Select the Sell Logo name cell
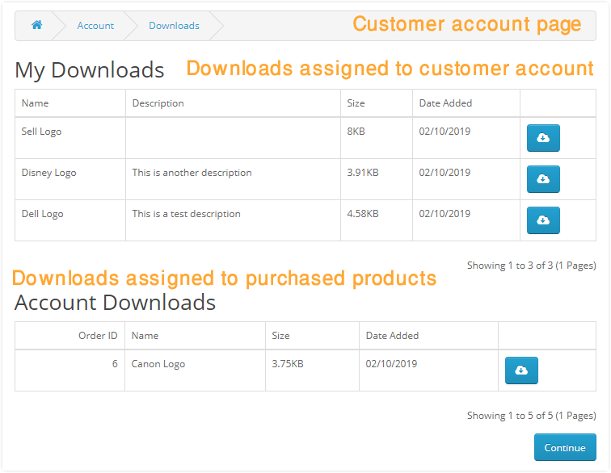611x473 pixels. tap(70, 138)
